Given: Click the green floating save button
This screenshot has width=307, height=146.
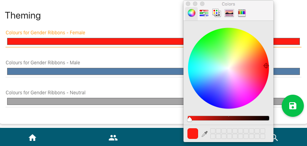Looking at the screenshot, I should click(293, 106).
